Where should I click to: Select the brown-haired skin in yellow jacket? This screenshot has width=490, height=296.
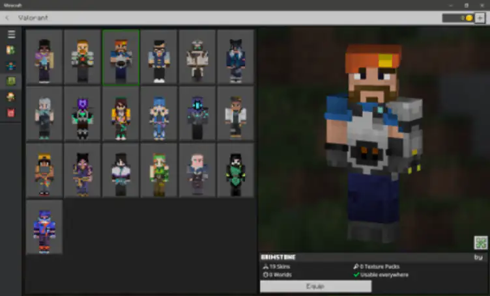point(121,114)
